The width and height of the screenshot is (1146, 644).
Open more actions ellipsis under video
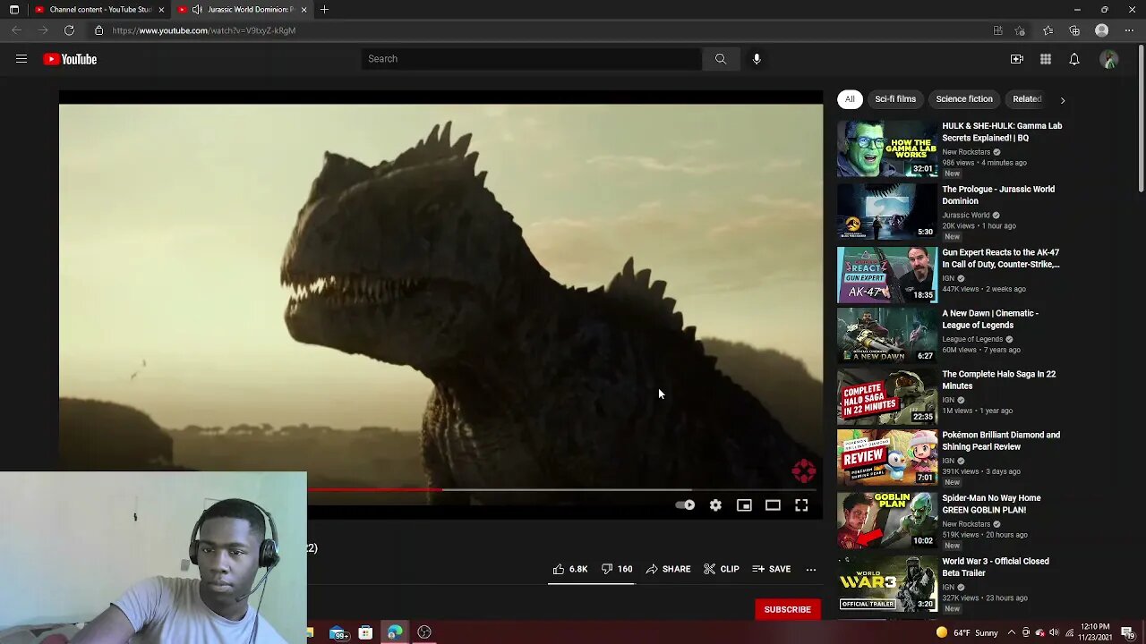click(811, 569)
